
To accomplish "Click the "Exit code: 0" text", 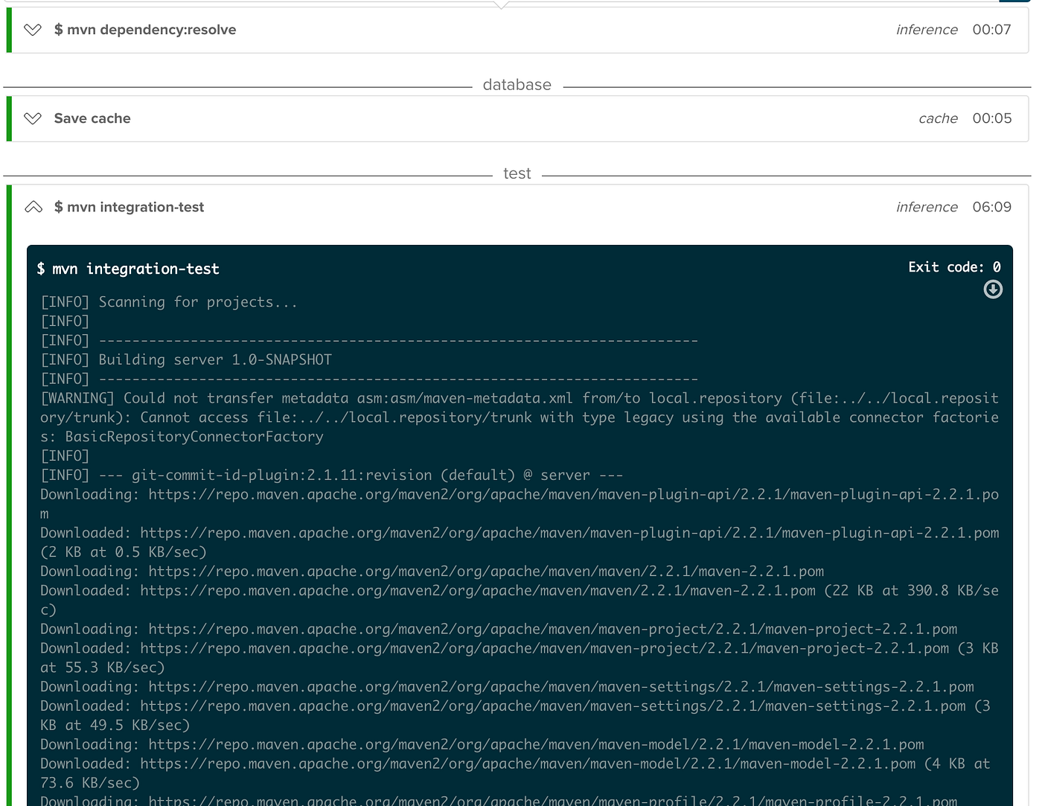I will click(x=954, y=267).
